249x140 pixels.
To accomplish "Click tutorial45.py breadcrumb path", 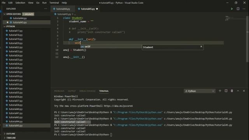I will (x=64, y=14).
